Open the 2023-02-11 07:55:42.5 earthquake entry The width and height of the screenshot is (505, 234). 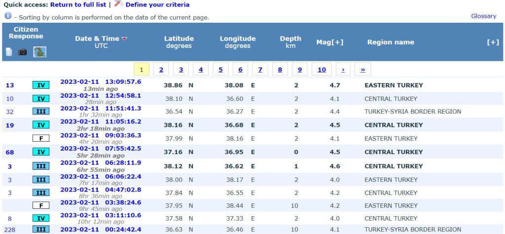[101, 149]
